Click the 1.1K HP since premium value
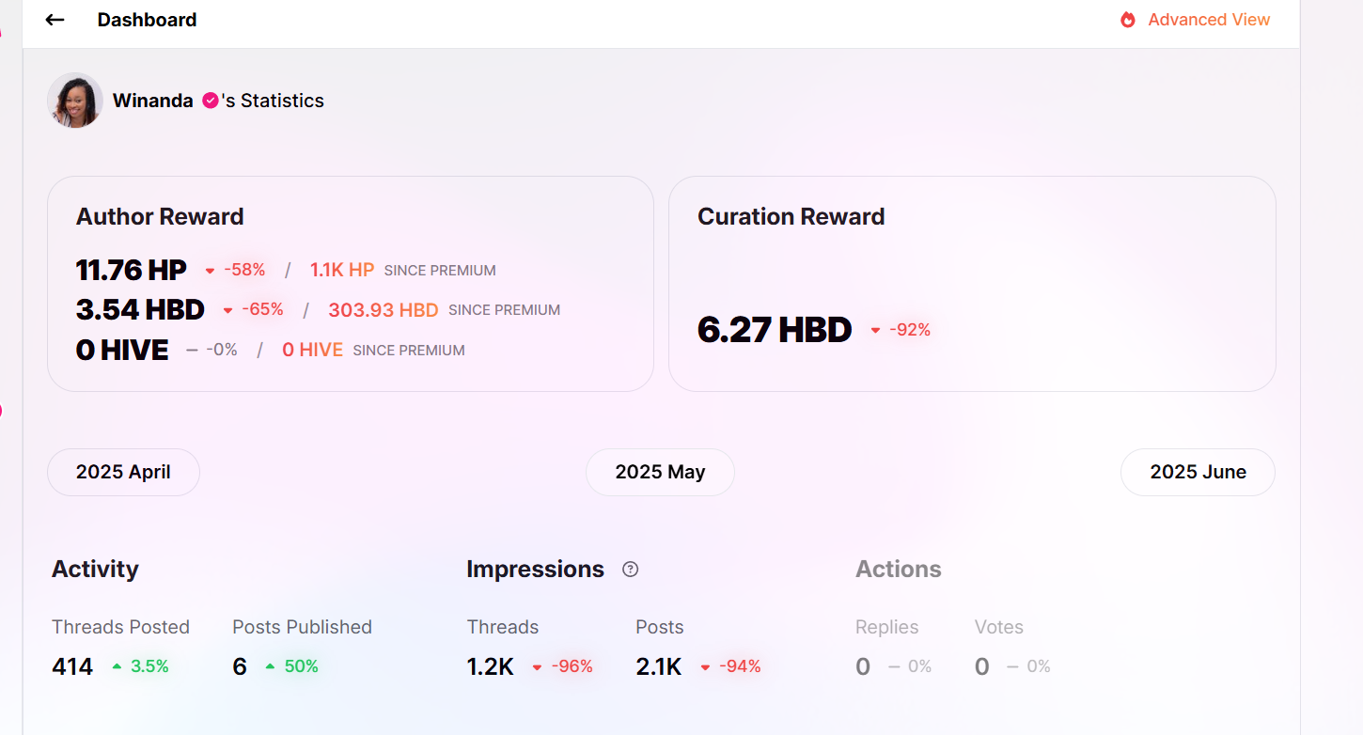 pos(342,270)
